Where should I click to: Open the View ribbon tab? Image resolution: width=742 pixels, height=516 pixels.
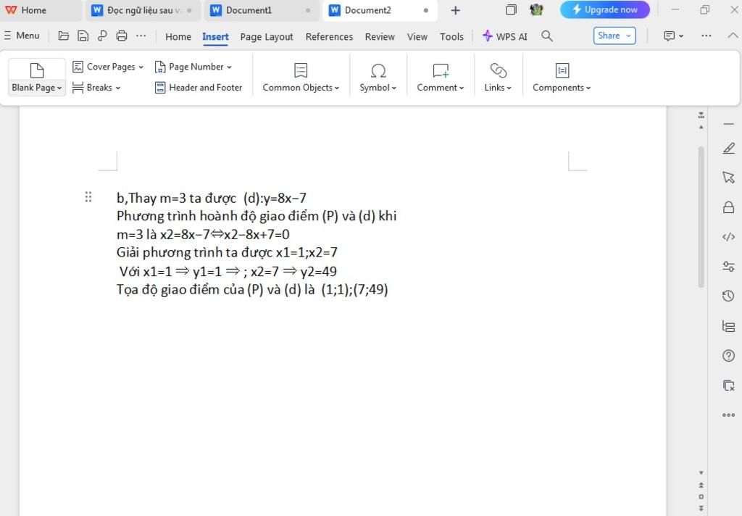tap(417, 36)
